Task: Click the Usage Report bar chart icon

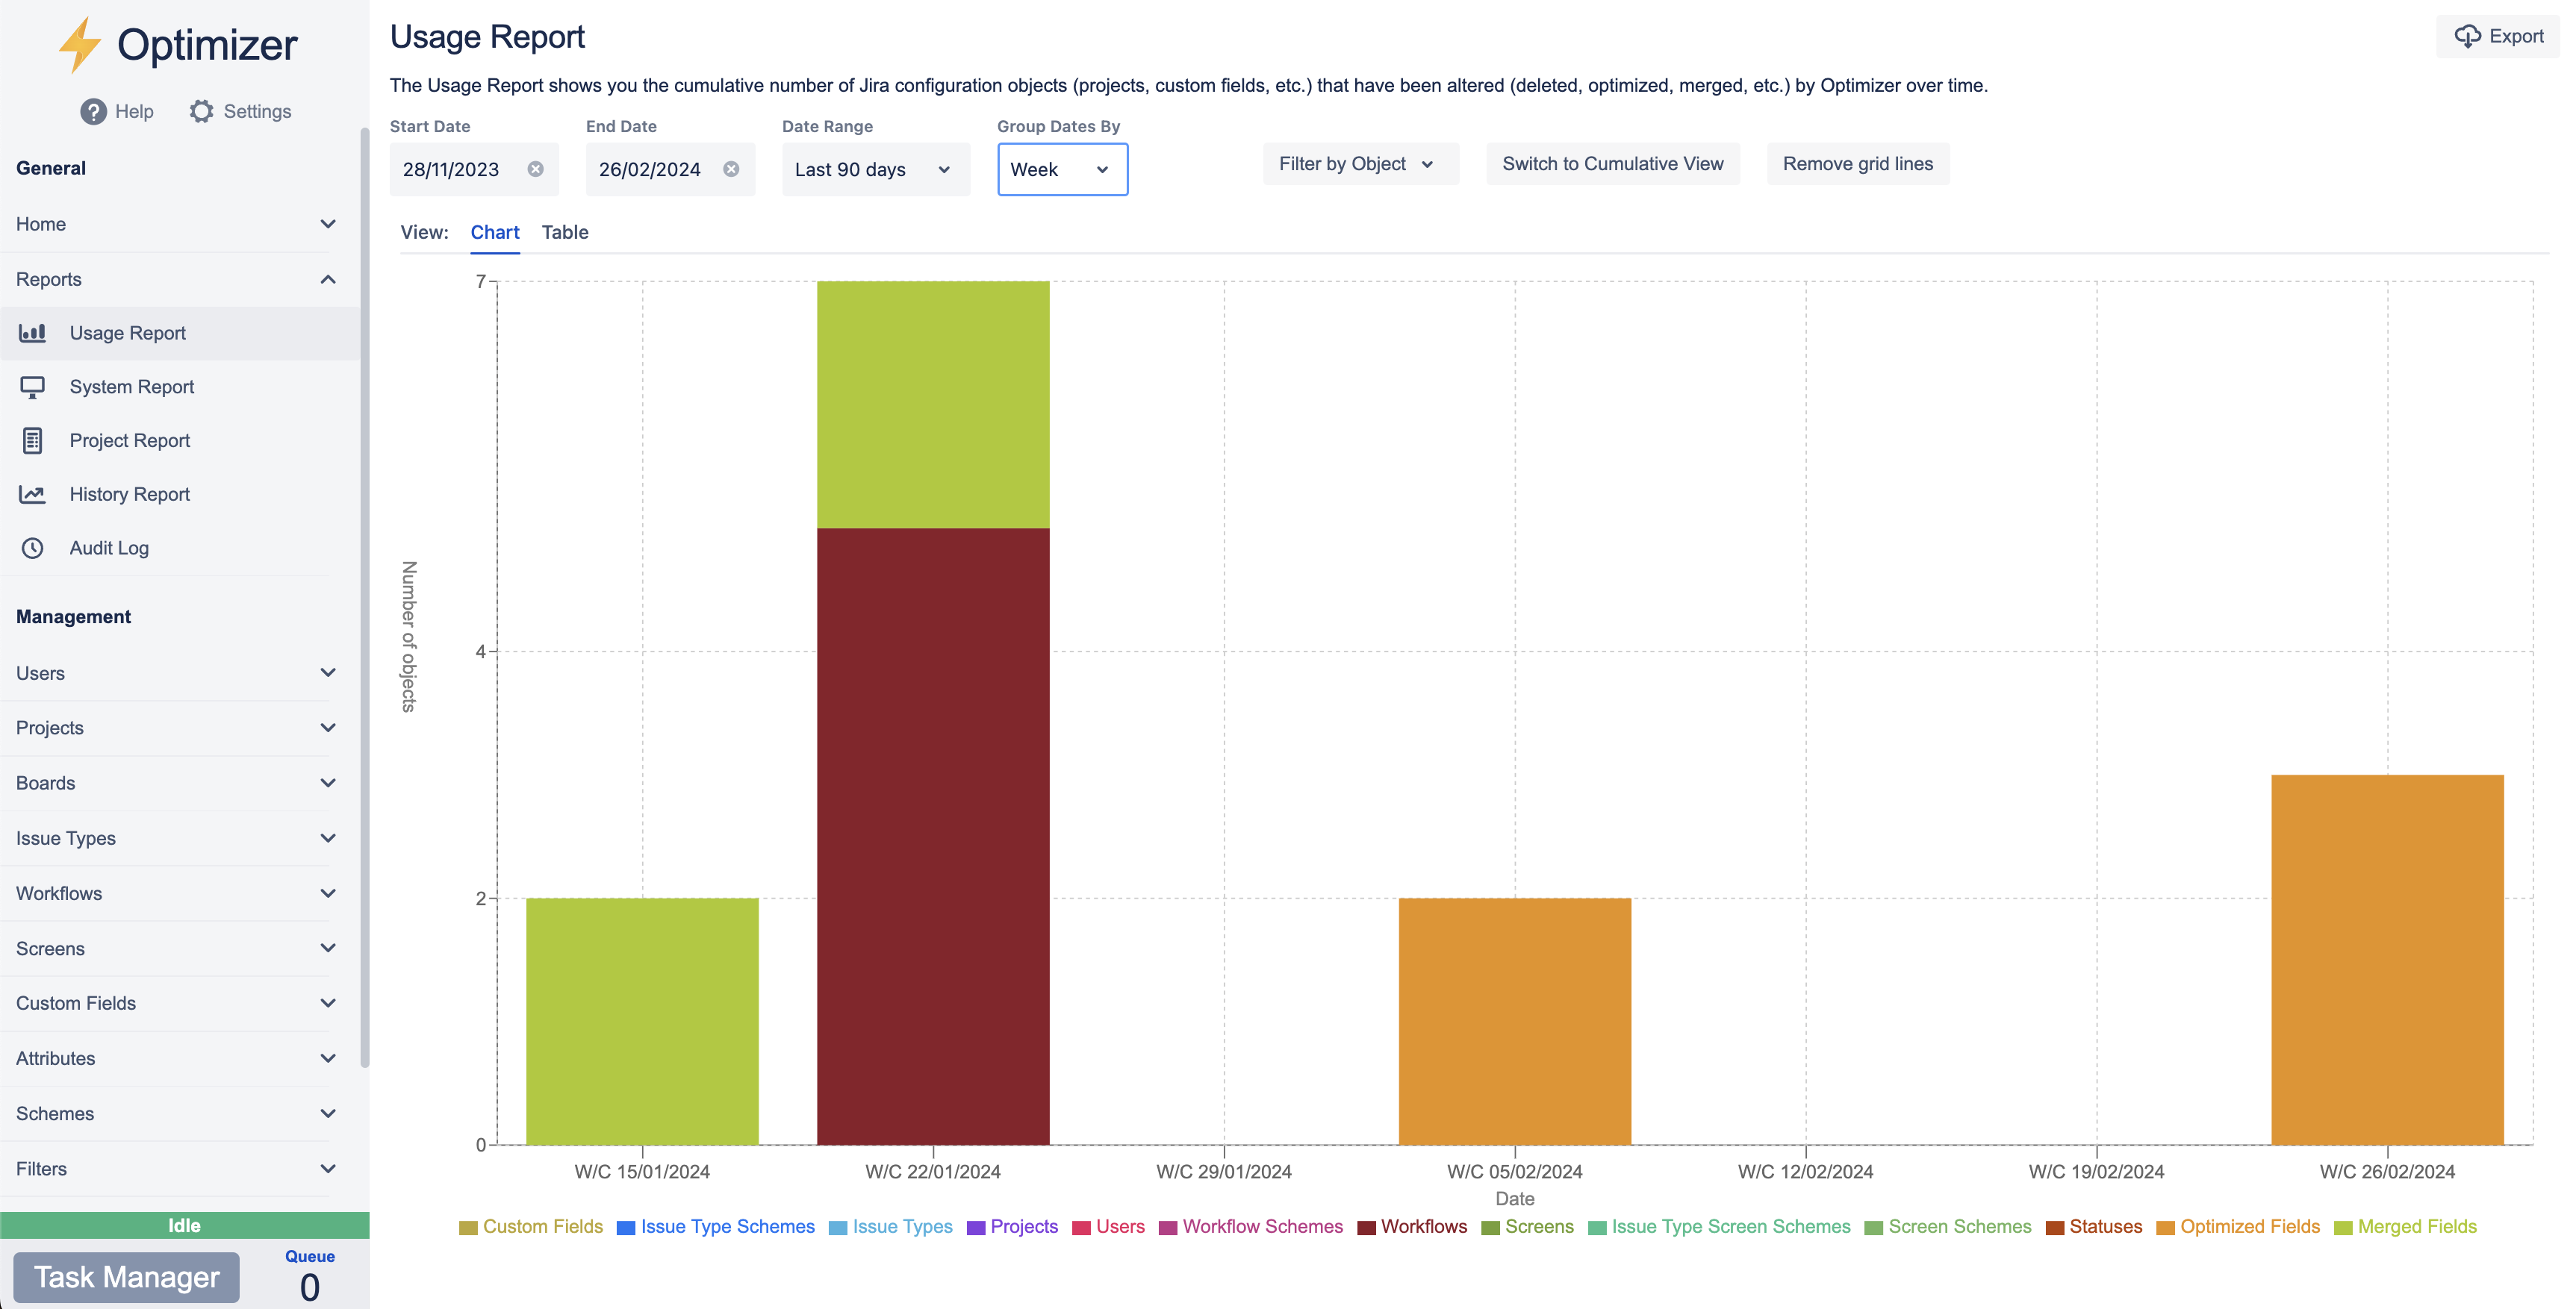Action: tap(32, 333)
